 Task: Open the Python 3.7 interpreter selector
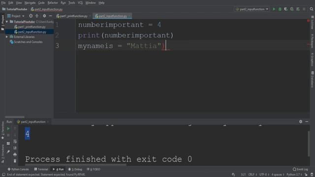pos(294,175)
